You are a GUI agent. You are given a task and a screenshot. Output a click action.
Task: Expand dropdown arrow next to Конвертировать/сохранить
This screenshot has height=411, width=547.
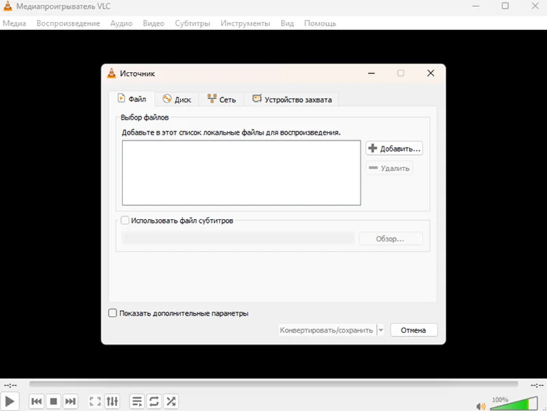coord(381,330)
